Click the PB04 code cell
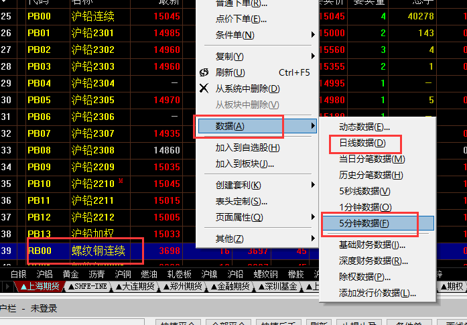This screenshot has height=325, width=467. click(39, 83)
